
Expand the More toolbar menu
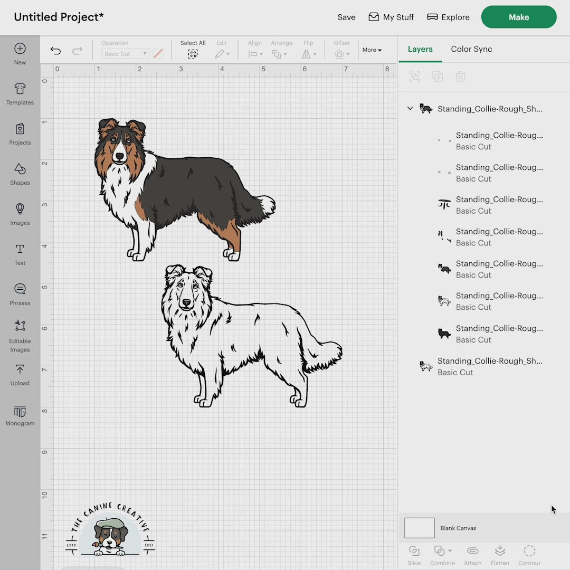pyautogui.click(x=372, y=50)
